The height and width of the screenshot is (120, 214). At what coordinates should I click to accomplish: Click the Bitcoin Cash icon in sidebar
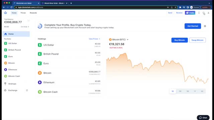pos(5,76)
